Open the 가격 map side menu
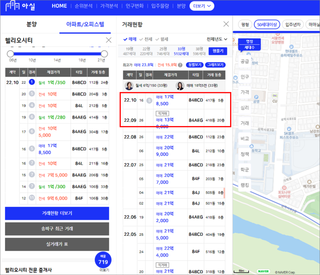 245,92
